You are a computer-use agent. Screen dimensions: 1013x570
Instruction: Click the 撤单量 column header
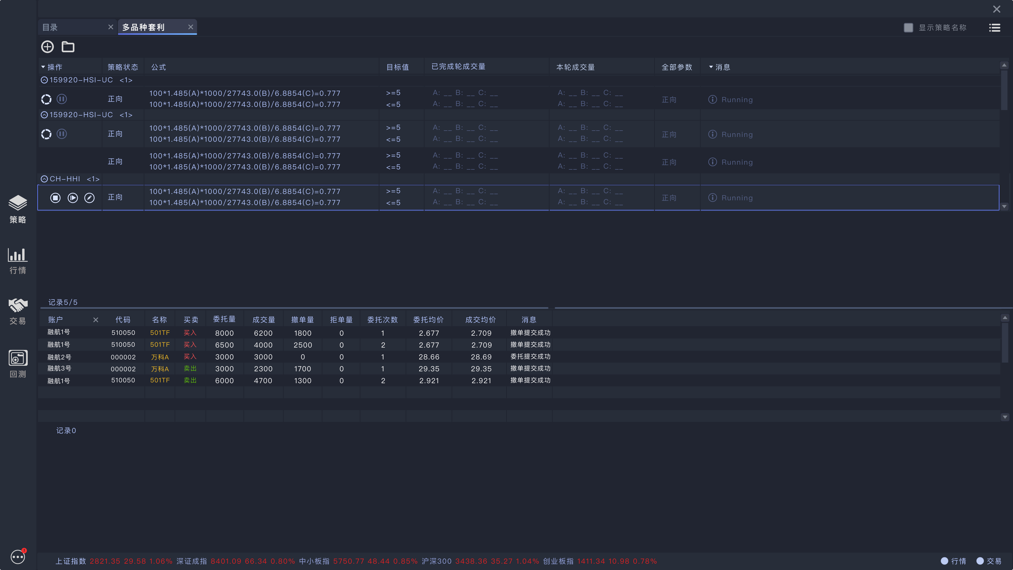click(x=302, y=320)
